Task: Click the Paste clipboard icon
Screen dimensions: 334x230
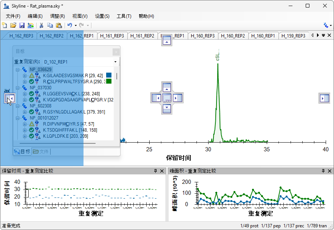Action: click(x=59, y=25)
